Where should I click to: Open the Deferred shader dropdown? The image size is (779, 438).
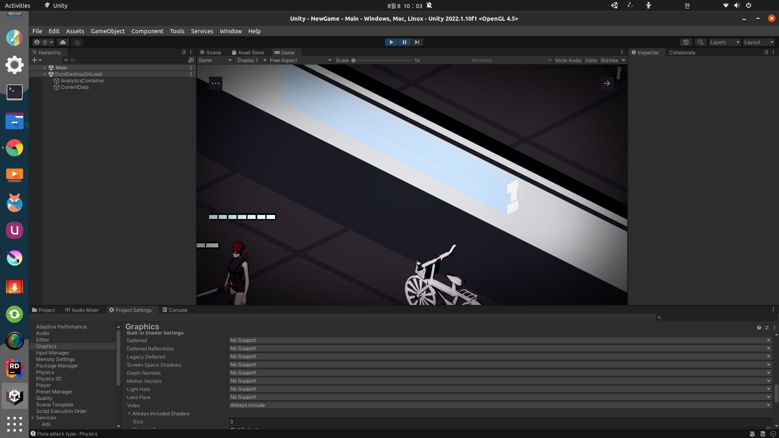[500, 340]
